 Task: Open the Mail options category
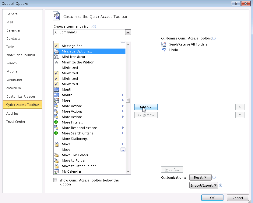click(x=10, y=22)
